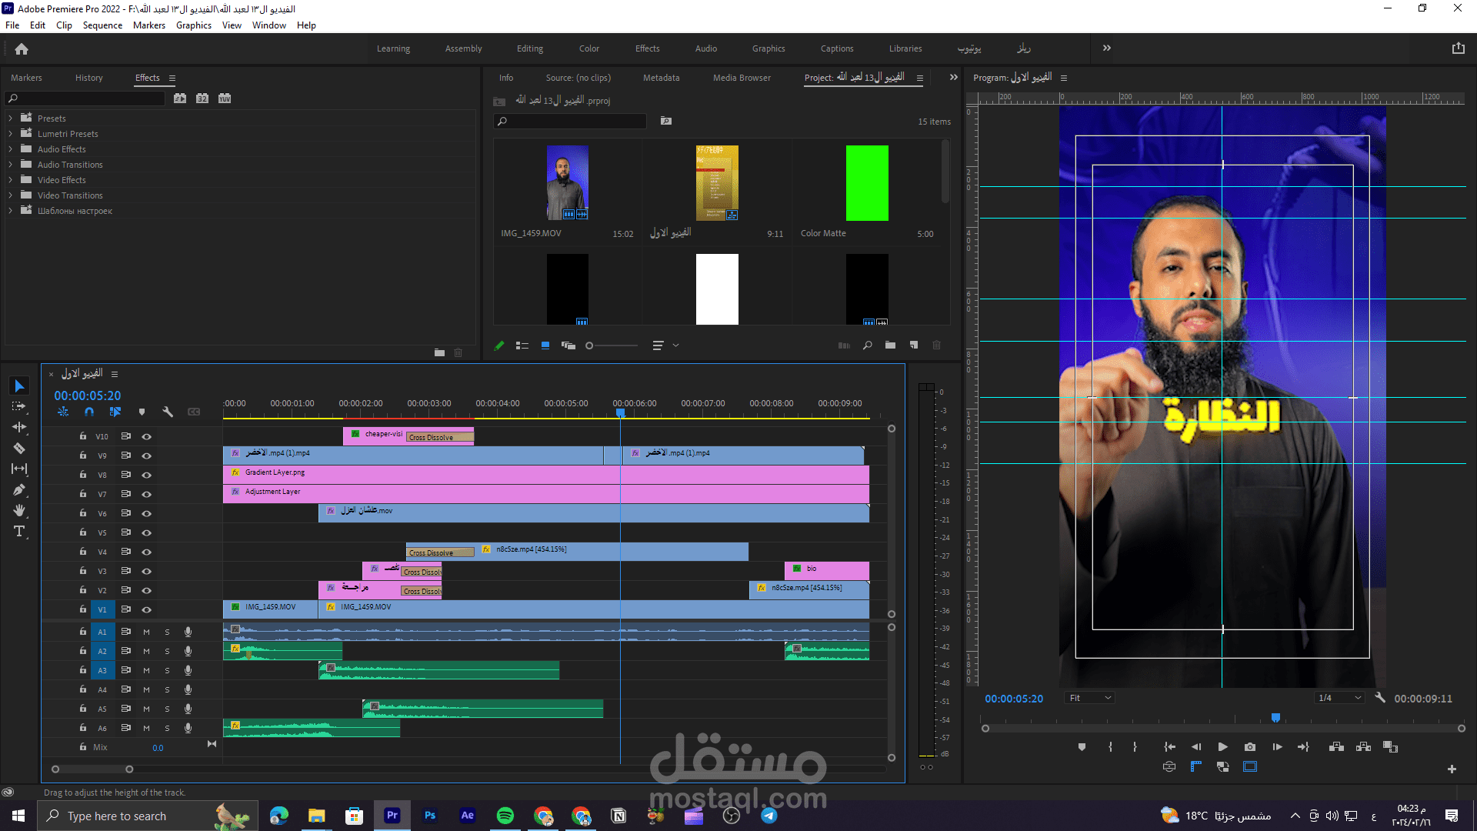Select the Hand tool
Viewport: 1477px width, 831px height.
pos(19,511)
